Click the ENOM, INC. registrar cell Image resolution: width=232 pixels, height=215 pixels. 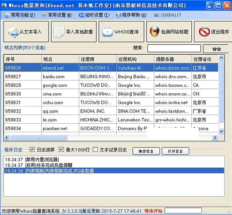[98, 111]
